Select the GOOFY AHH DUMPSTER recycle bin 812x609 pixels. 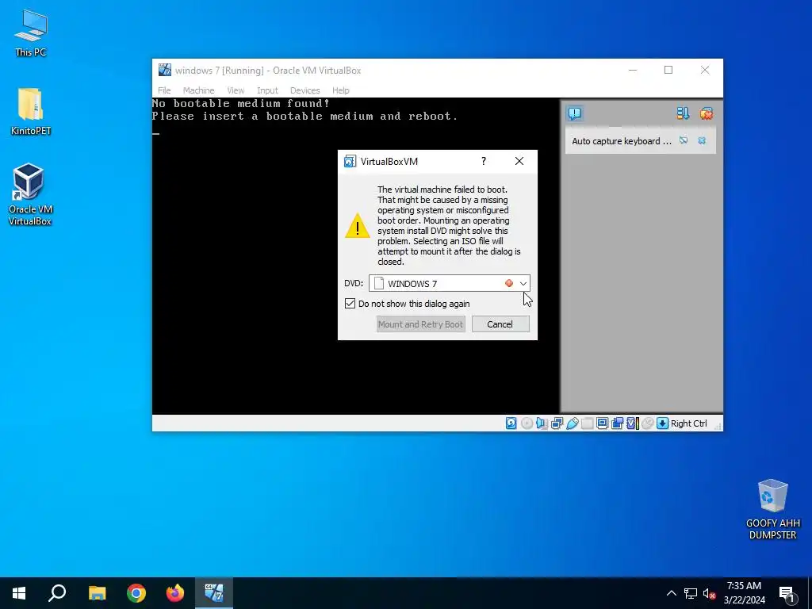pyautogui.click(x=772, y=510)
